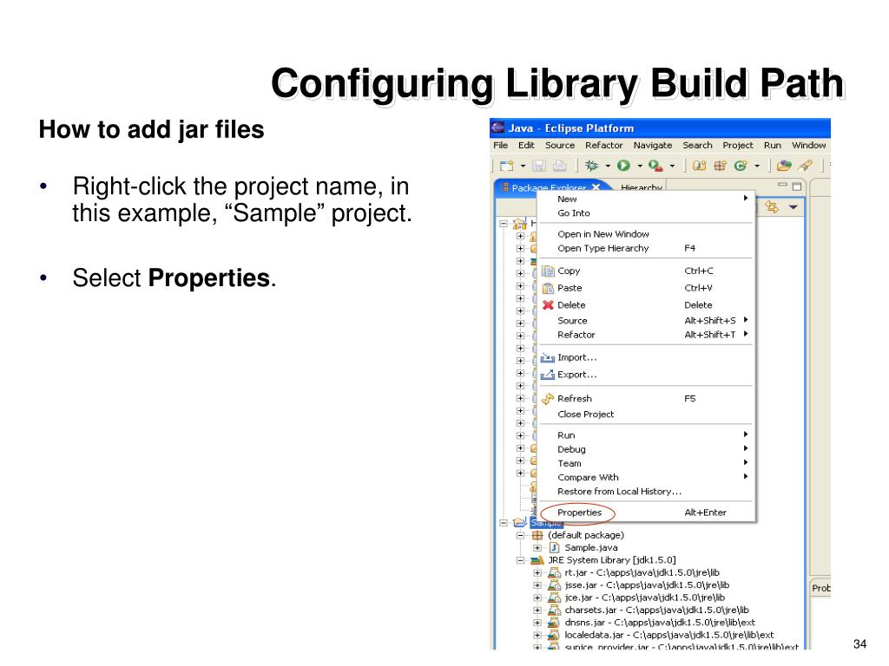Click the Debug bug icon in toolbar
The height and width of the screenshot is (666, 889).
point(592,166)
